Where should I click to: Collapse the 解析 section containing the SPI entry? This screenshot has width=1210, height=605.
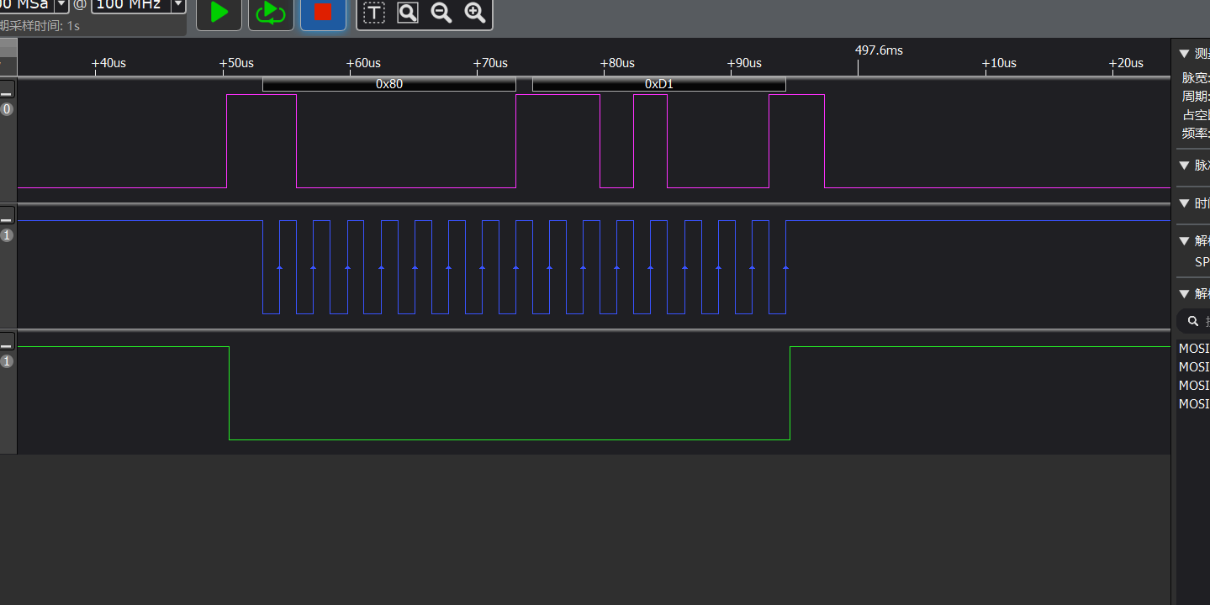click(x=1184, y=241)
